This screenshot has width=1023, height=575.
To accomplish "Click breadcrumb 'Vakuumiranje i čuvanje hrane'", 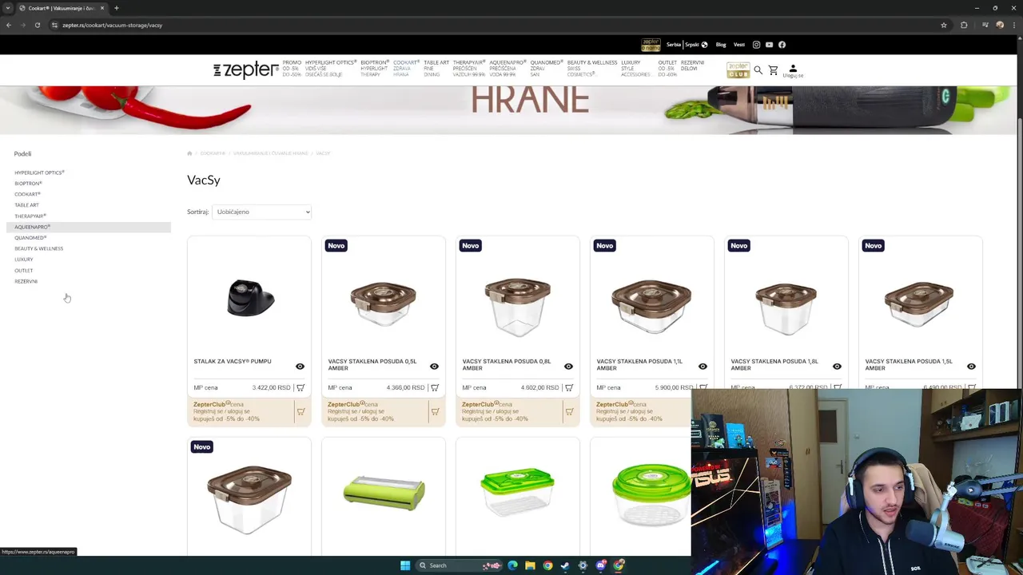I will 270,153.
